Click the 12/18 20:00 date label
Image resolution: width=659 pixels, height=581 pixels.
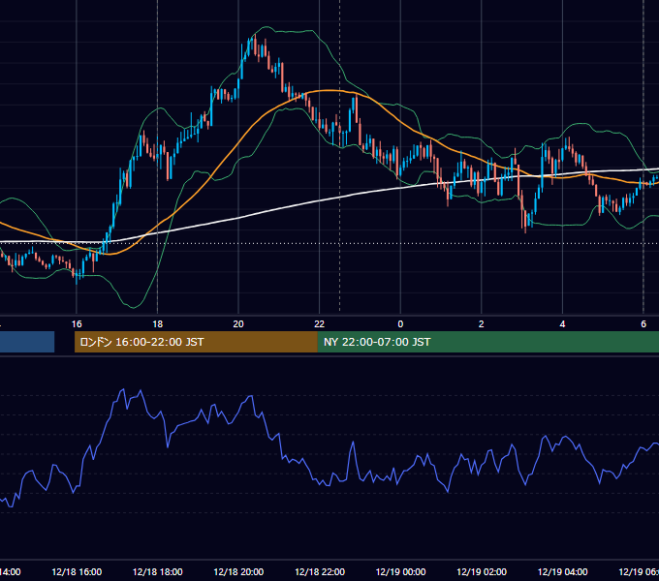click(238, 571)
